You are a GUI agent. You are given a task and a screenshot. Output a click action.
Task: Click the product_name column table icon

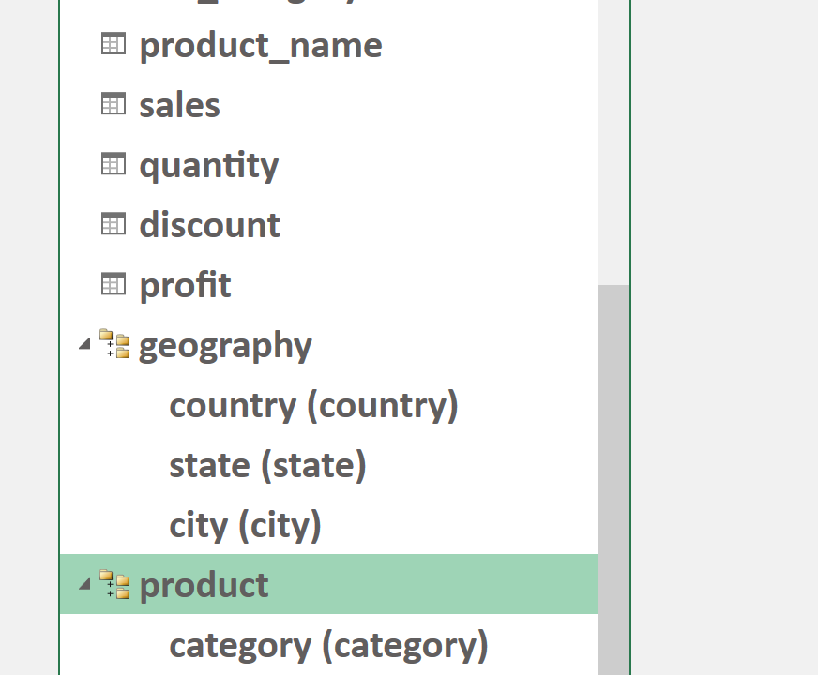114,44
